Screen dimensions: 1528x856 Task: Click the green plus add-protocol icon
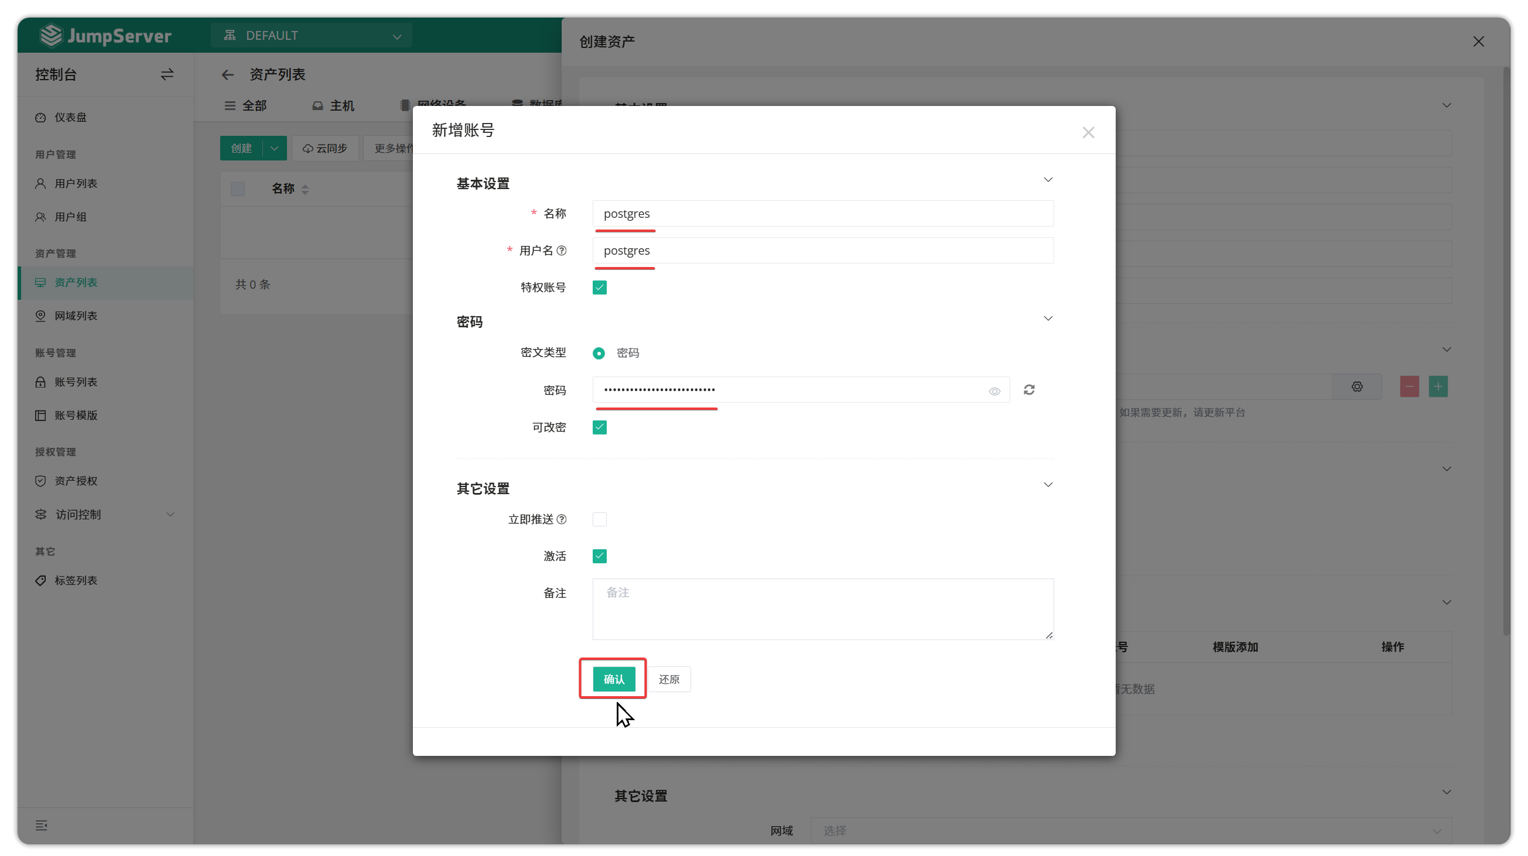1438,386
